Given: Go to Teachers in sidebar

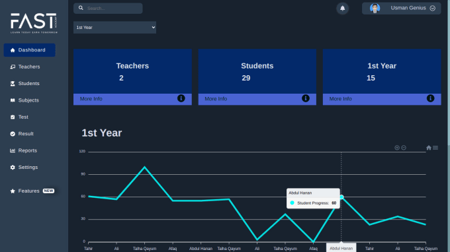Looking at the screenshot, I should click(x=29, y=67).
